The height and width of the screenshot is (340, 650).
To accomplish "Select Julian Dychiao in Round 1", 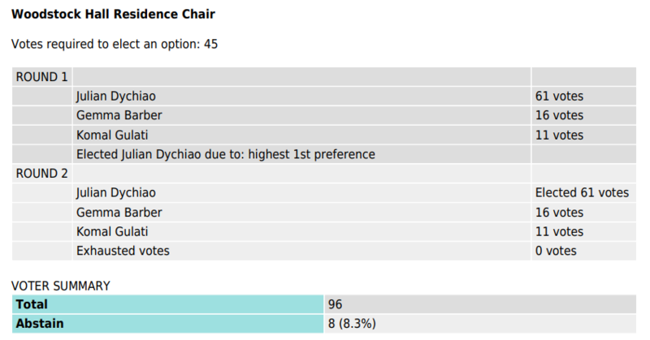I will (x=116, y=96).
